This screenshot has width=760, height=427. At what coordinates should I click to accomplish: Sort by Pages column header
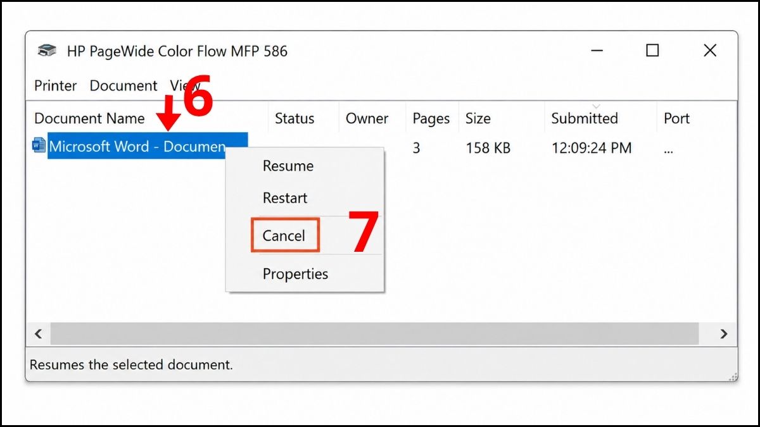pos(432,118)
